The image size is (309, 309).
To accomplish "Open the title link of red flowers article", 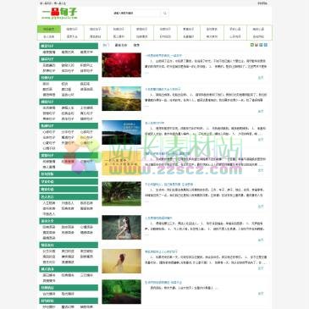I will click(163, 56).
